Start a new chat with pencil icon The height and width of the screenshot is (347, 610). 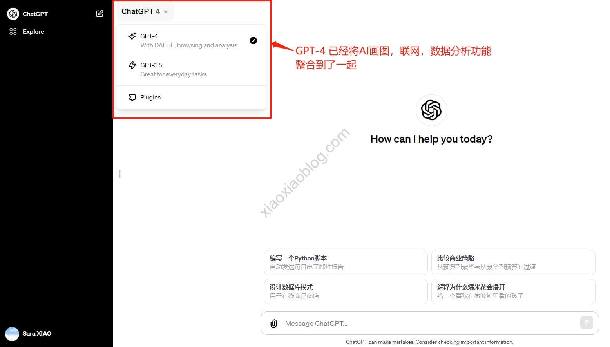tap(100, 14)
